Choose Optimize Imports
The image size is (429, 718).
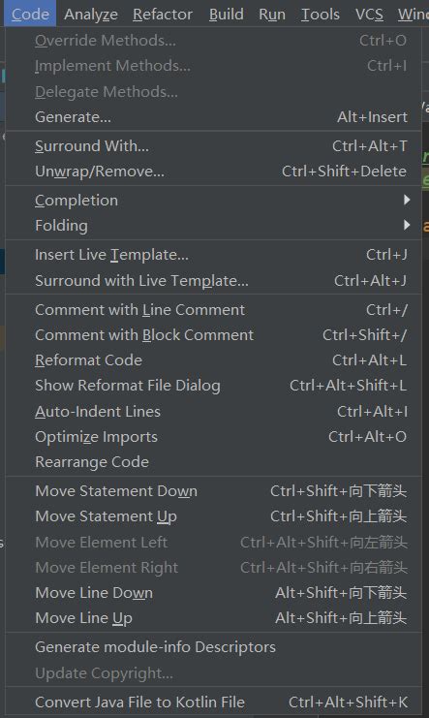(x=213, y=437)
